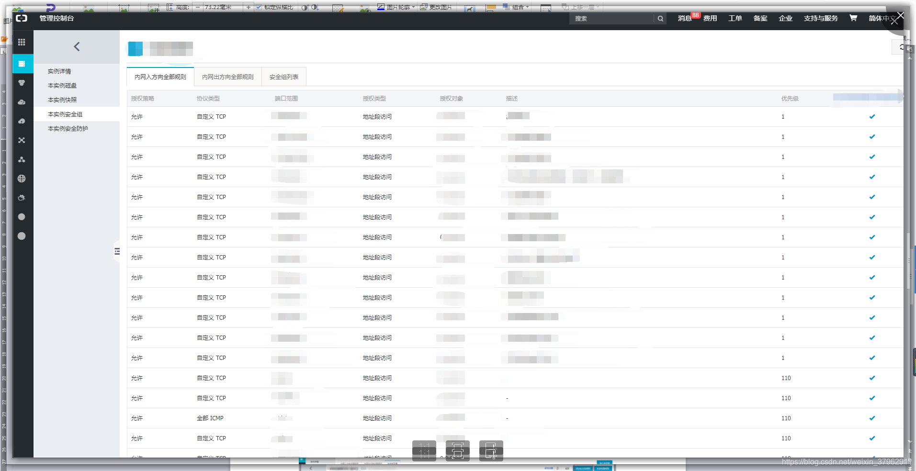The height and width of the screenshot is (471, 916).
Task: Click the Alibaba Cloud logo icon
Action: (22, 18)
